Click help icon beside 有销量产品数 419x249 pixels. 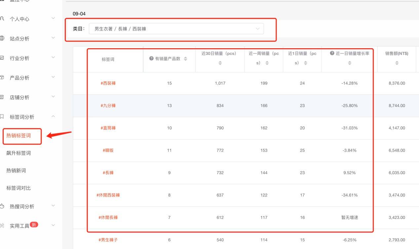click(151, 58)
